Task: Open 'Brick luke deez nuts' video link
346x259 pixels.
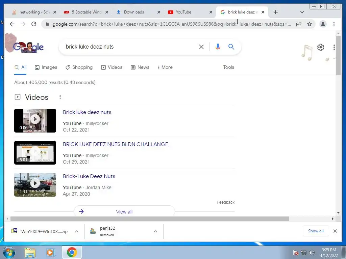Action: 87,112
